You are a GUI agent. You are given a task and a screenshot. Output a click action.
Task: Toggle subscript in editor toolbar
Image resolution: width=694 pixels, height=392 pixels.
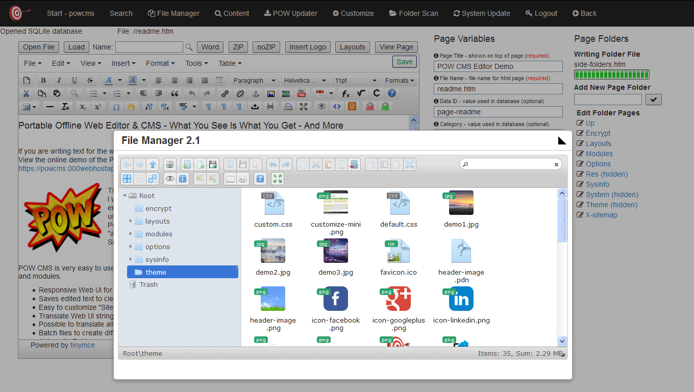pyautogui.click(x=83, y=107)
